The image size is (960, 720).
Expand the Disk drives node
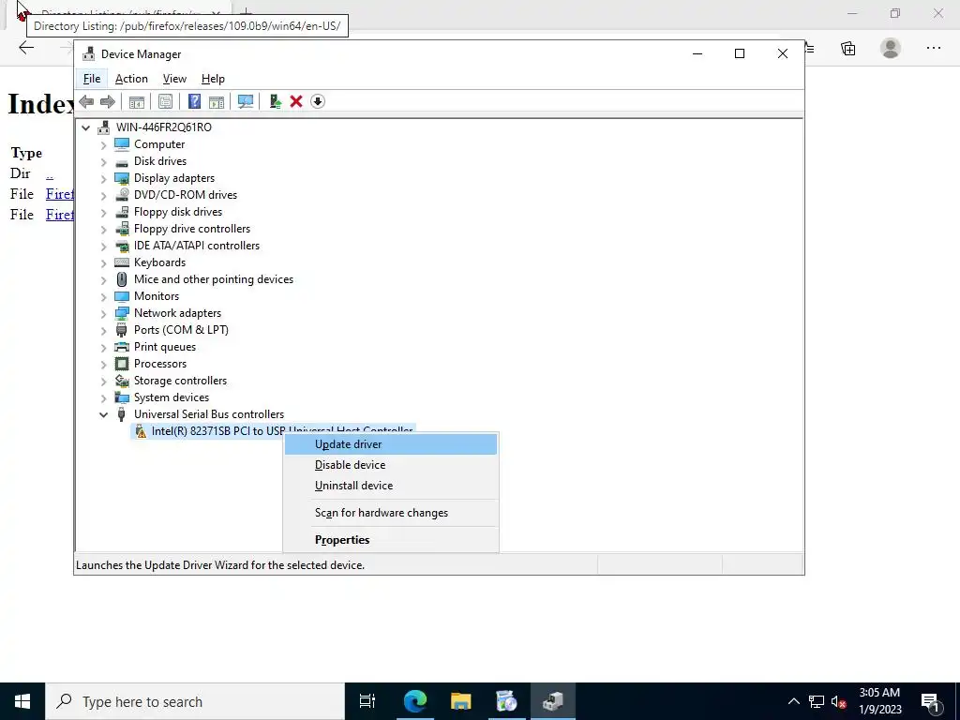click(x=103, y=162)
